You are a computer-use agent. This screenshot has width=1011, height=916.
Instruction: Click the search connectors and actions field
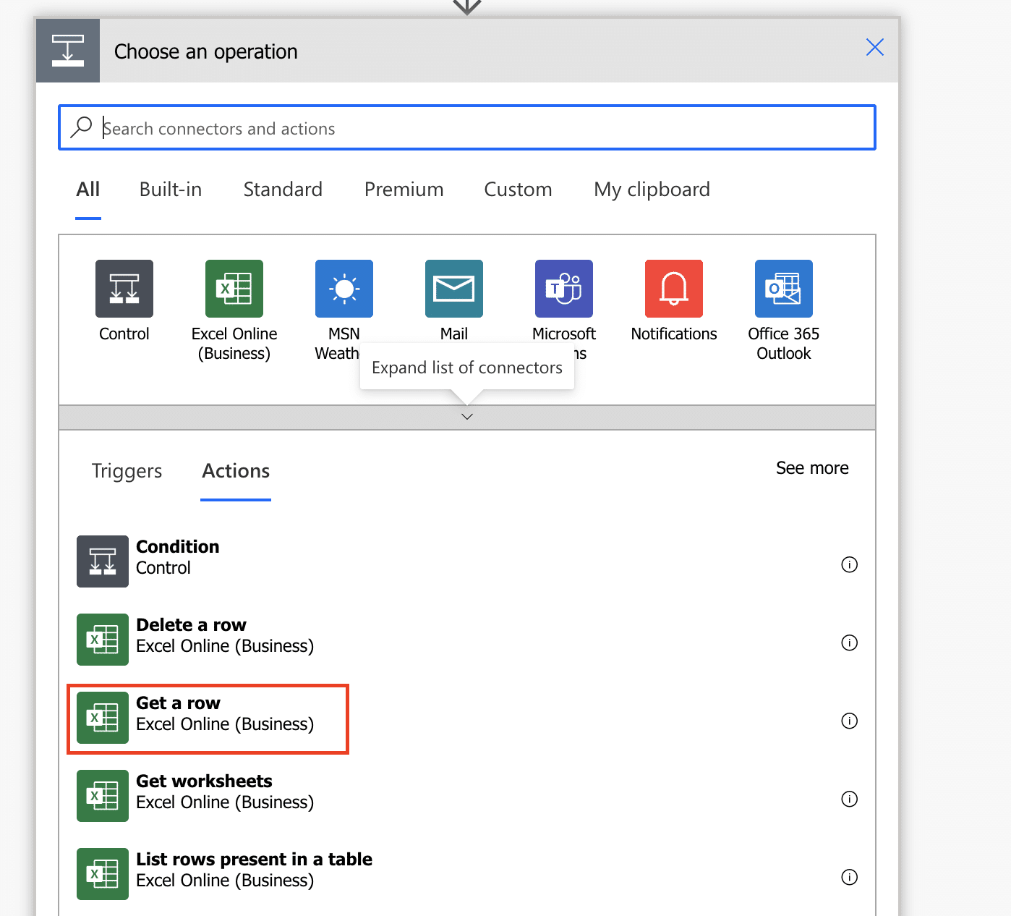point(477,128)
